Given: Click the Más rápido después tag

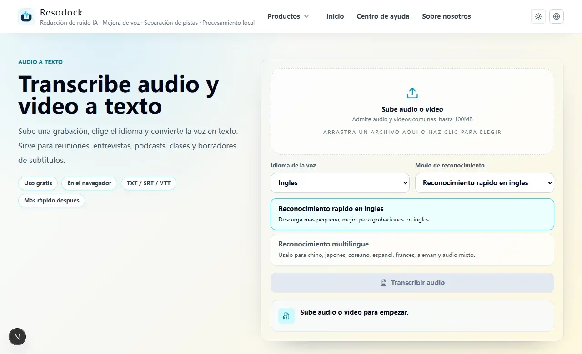Looking at the screenshot, I should (52, 201).
